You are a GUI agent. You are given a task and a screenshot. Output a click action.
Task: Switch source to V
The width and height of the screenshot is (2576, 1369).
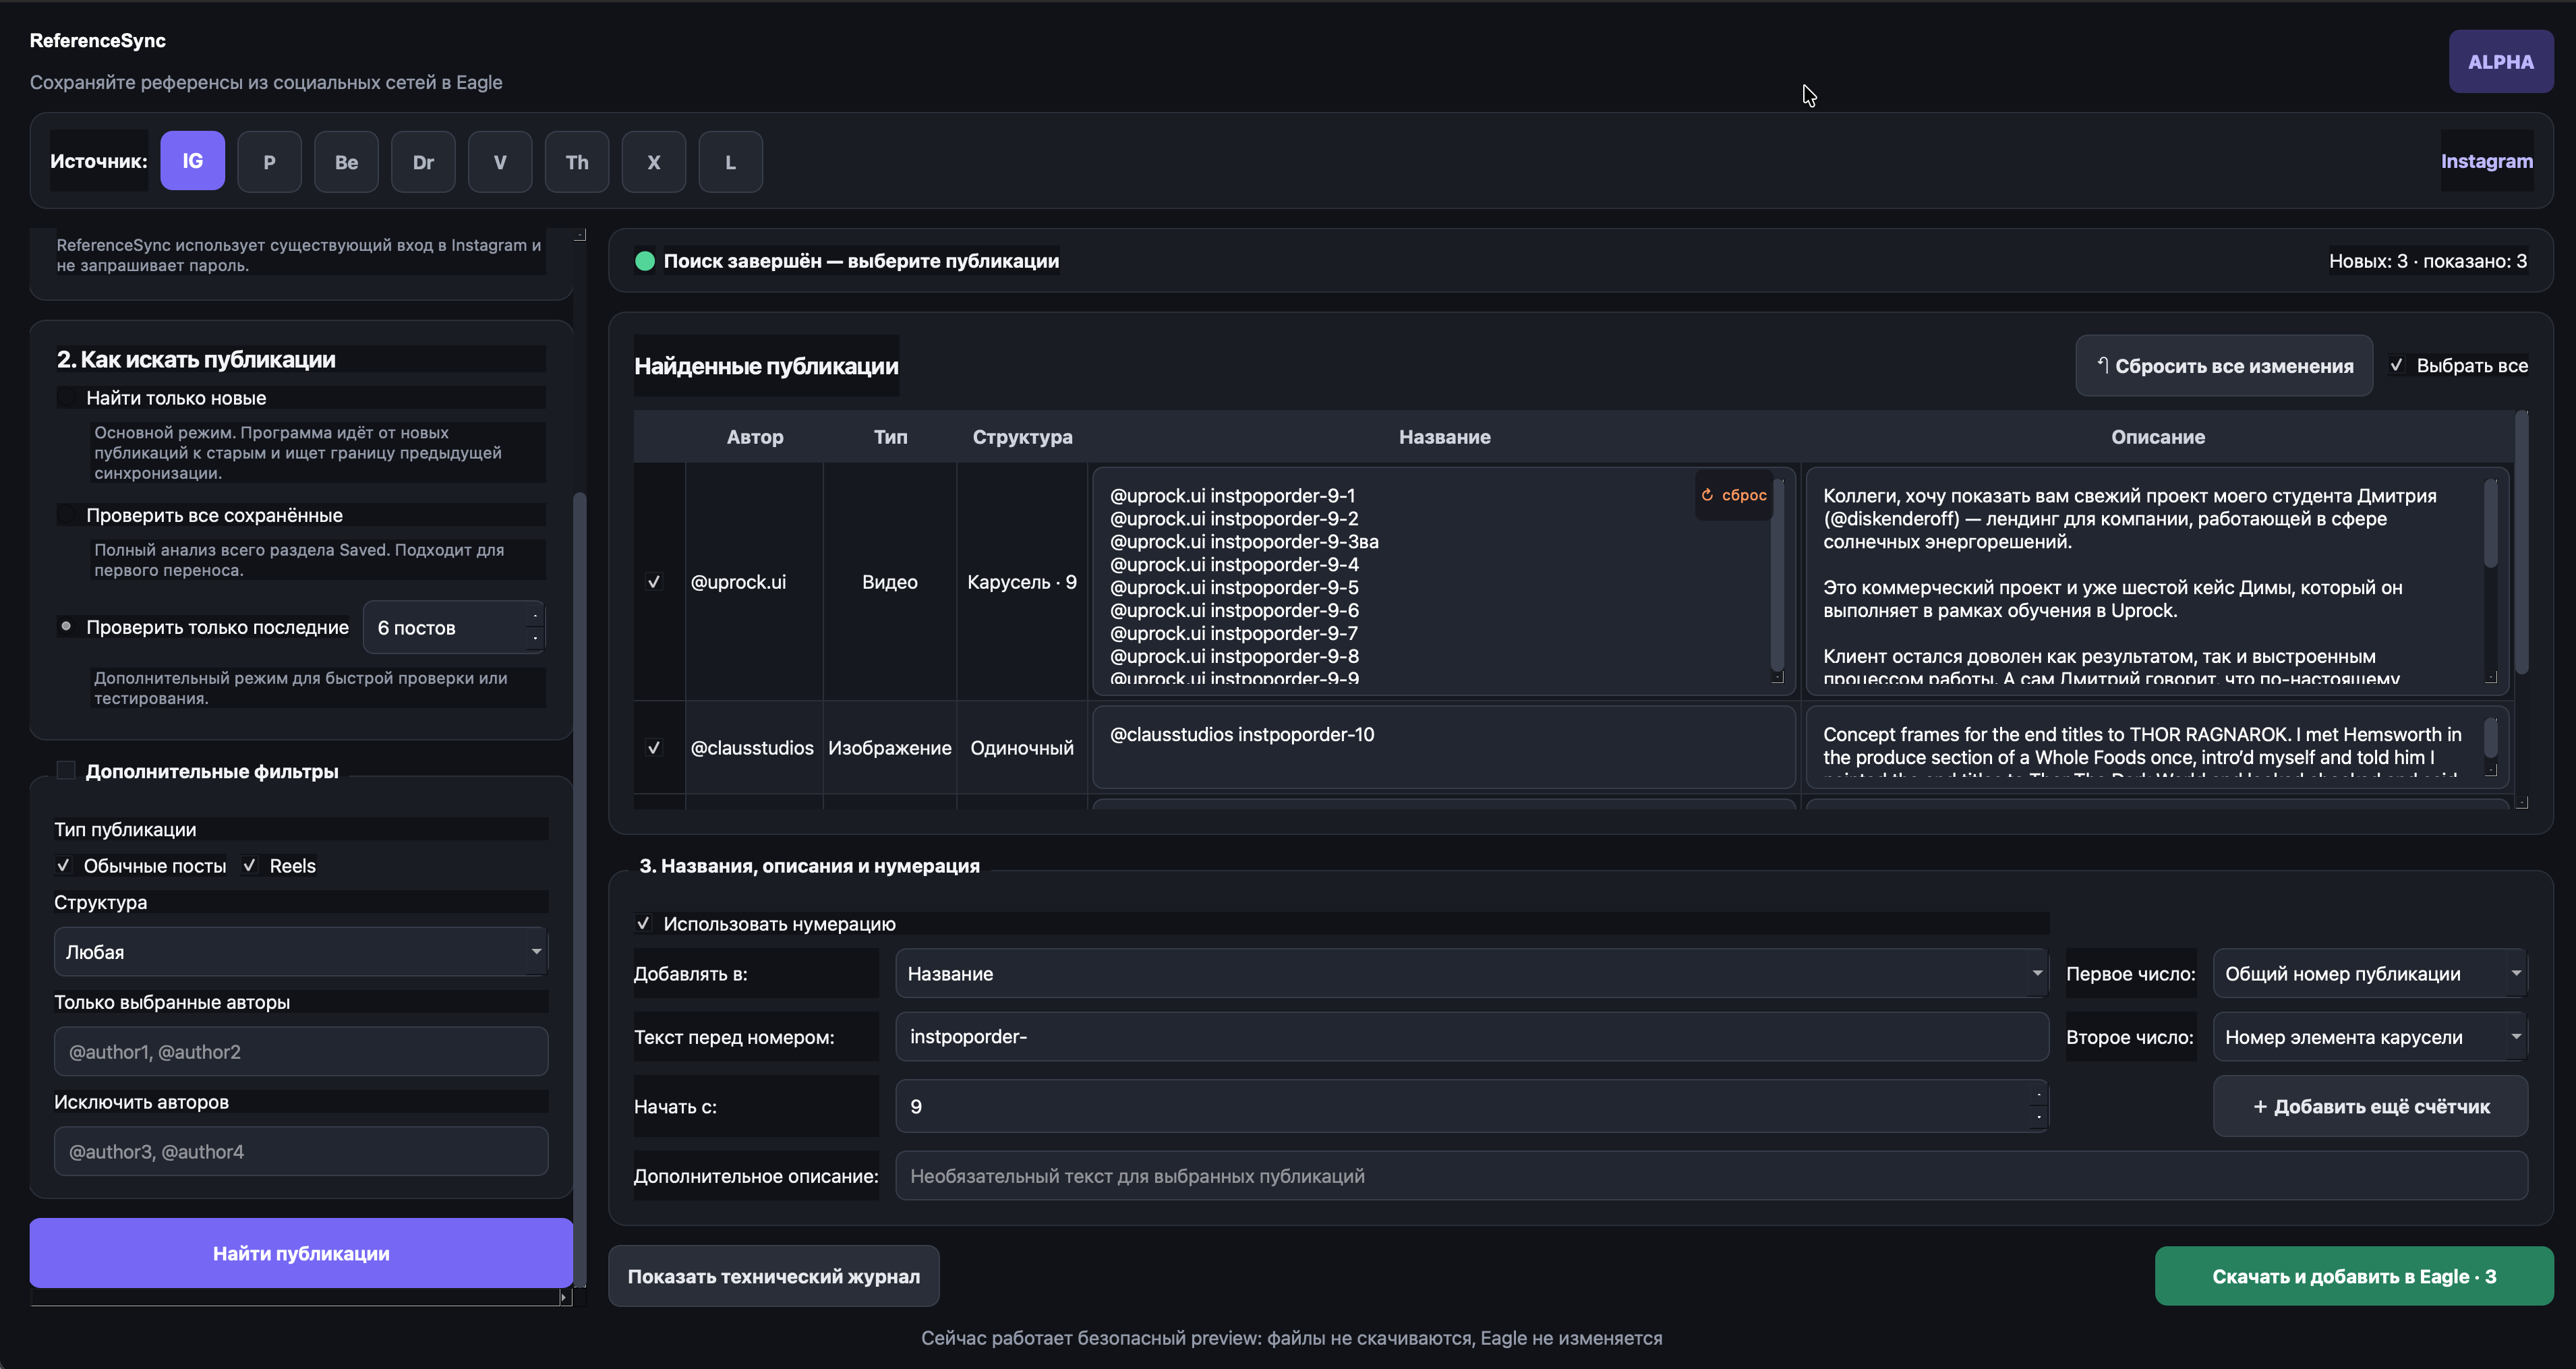coord(500,161)
